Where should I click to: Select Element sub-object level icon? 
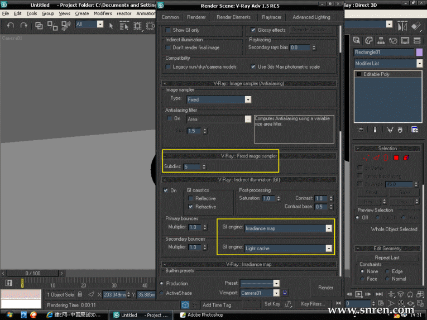(x=406, y=158)
